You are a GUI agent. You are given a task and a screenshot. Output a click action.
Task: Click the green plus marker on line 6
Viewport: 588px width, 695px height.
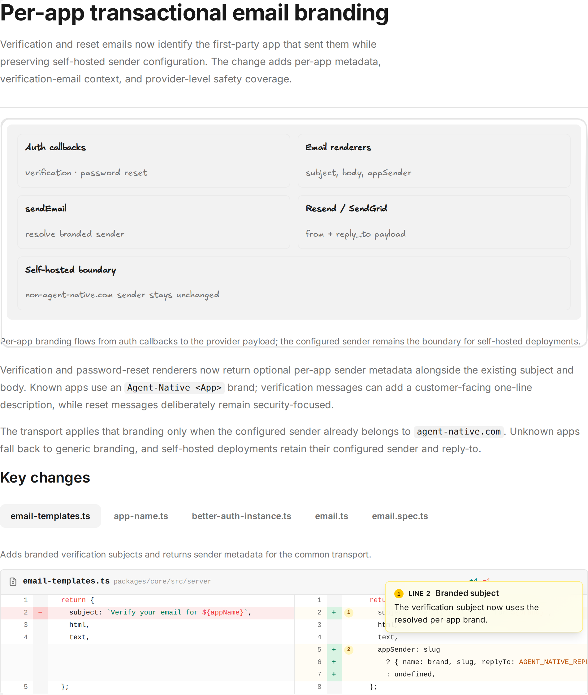(334, 662)
